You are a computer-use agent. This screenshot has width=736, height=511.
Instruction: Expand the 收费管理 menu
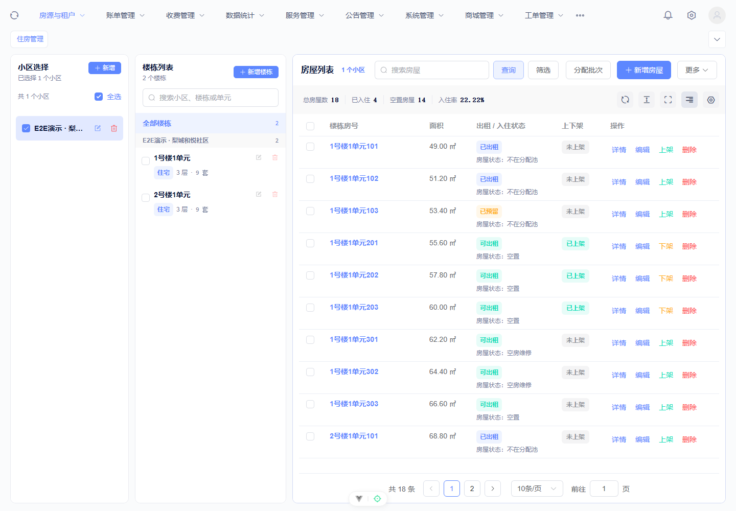click(185, 15)
